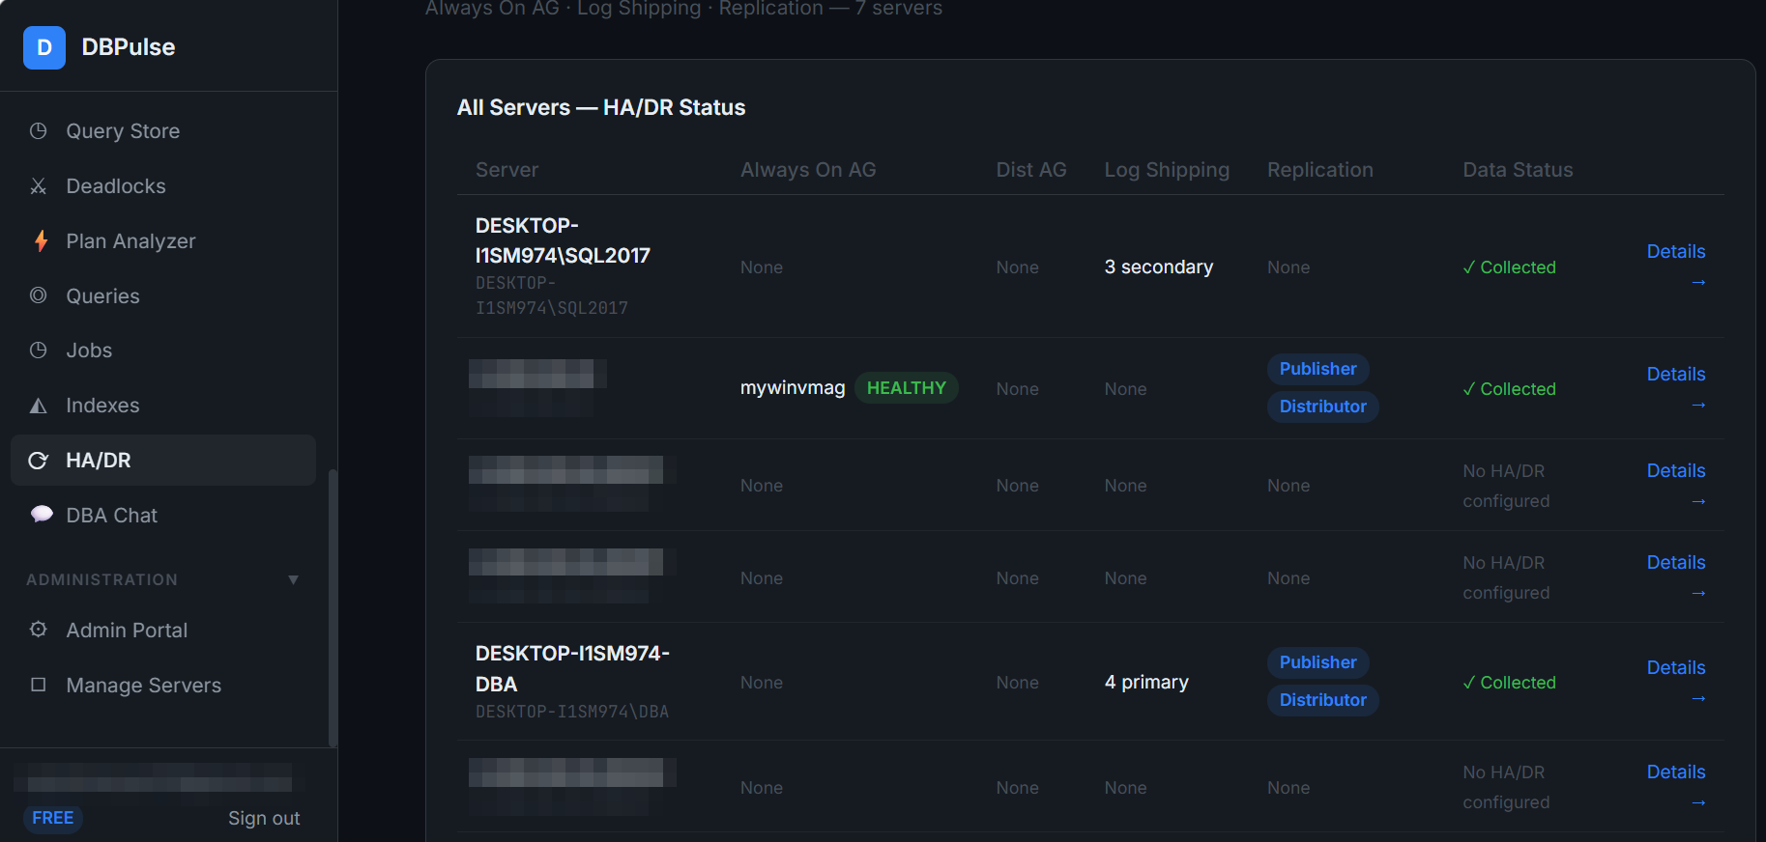
Task: Click the HEALTHY status badge
Action: coord(907,388)
